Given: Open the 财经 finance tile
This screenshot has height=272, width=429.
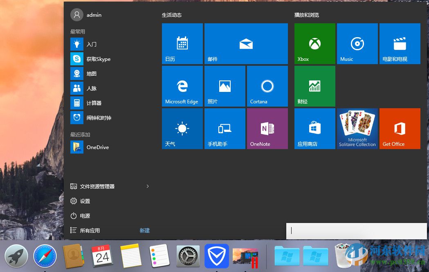Looking at the screenshot, I should pos(314,86).
